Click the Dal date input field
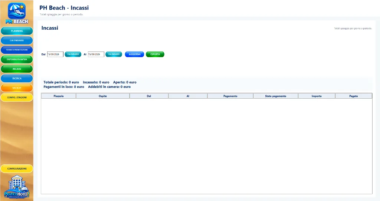The width and height of the screenshot is (380, 201). [55, 54]
